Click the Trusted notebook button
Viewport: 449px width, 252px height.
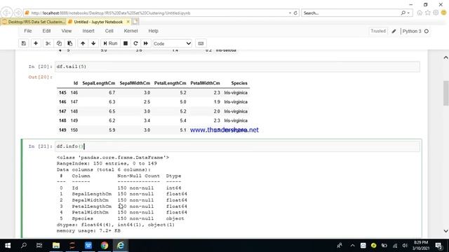[x=378, y=31]
